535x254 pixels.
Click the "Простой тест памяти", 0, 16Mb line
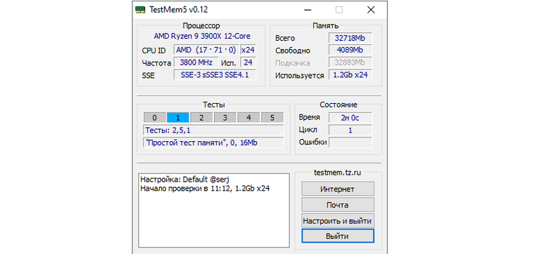pyautogui.click(x=213, y=142)
